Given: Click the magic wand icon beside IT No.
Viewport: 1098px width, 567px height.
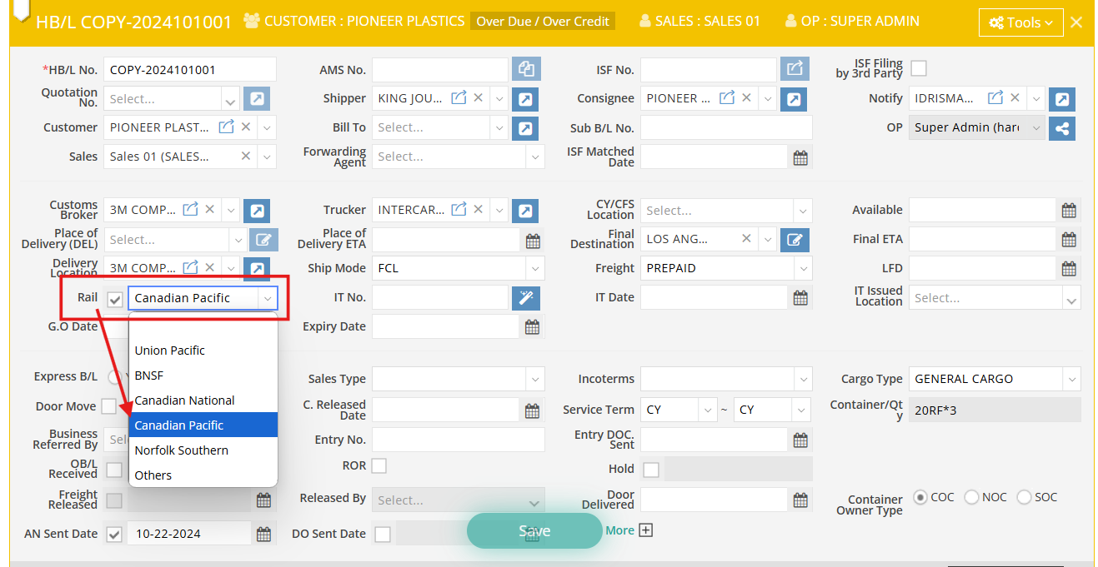Looking at the screenshot, I should click(526, 298).
